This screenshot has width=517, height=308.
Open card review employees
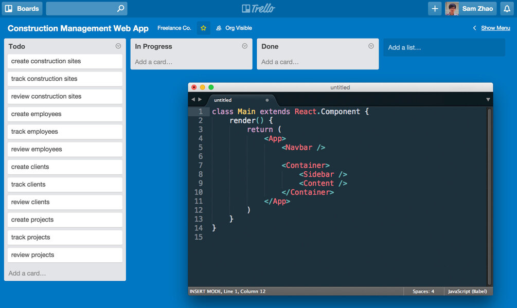65,149
